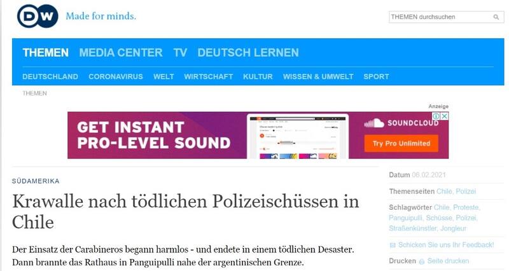
Task: Select CORONAVIRUS in the submenu
Action: pyautogui.click(x=115, y=77)
